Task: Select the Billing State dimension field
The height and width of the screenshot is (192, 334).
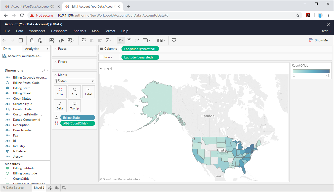Action: click(x=22, y=88)
